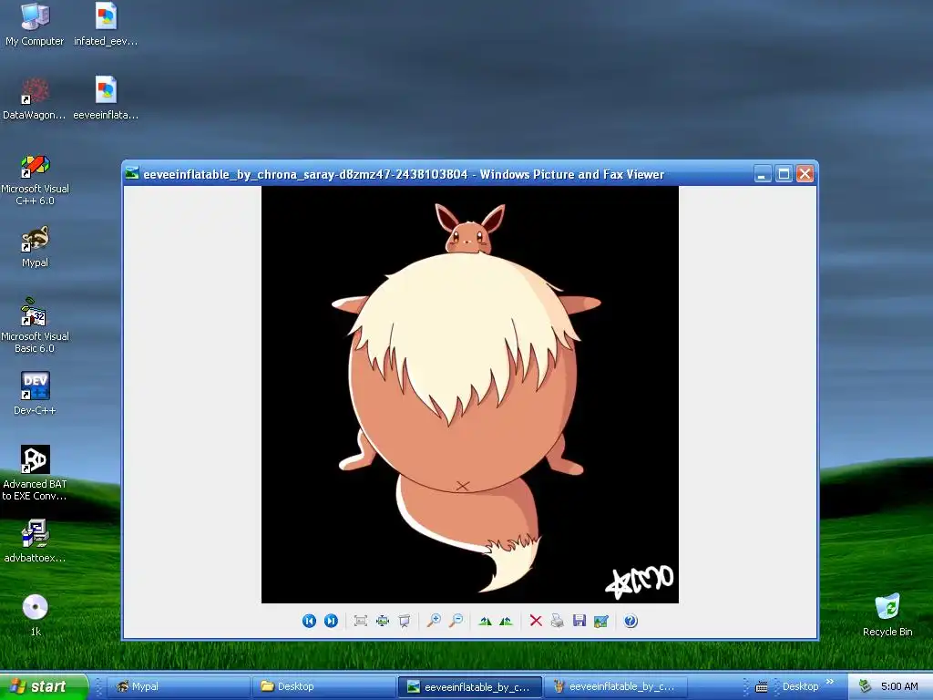Save a copy with the floppy icon
Image resolution: width=933 pixels, height=700 pixels.
pyautogui.click(x=579, y=621)
